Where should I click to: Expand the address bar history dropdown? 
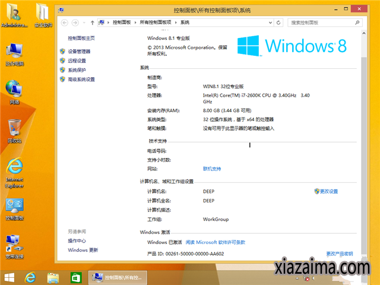coord(271,23)
